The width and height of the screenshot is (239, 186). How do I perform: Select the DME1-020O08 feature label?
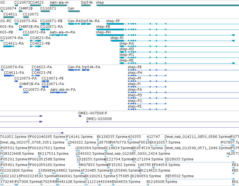(x=99, y=119)
